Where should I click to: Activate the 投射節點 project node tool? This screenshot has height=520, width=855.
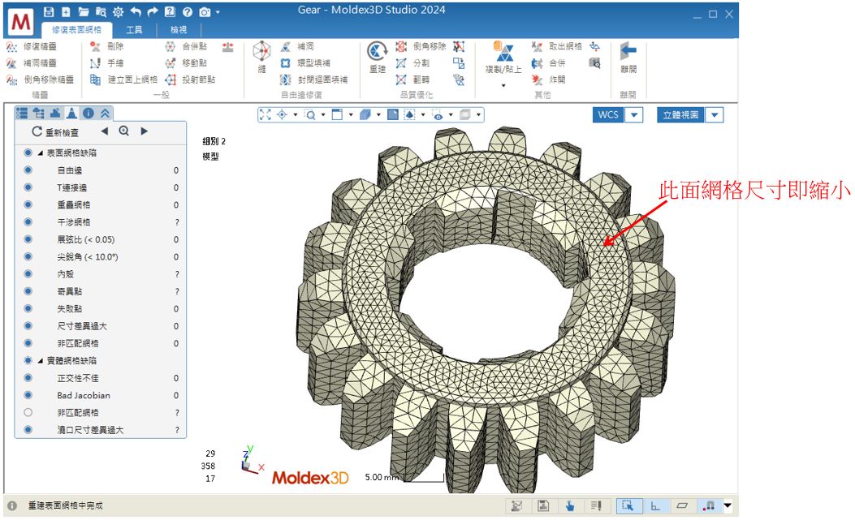point(190,80)
